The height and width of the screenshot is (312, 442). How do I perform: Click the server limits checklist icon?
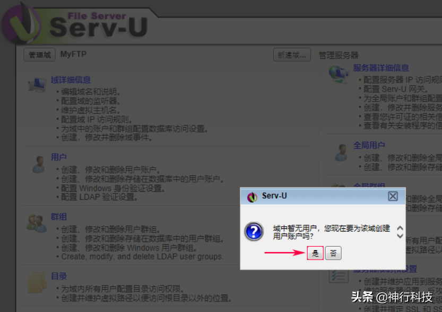[x=339, y=275]
